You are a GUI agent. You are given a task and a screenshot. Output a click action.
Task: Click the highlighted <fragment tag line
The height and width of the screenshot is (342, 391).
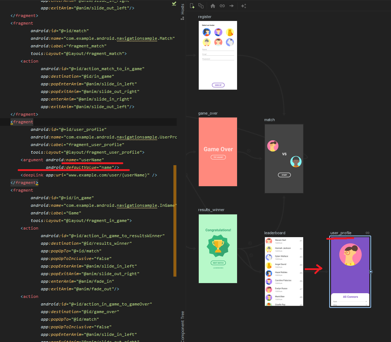click(22, 122)
